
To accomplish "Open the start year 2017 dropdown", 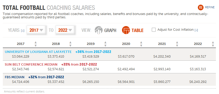I will (36, 30).
